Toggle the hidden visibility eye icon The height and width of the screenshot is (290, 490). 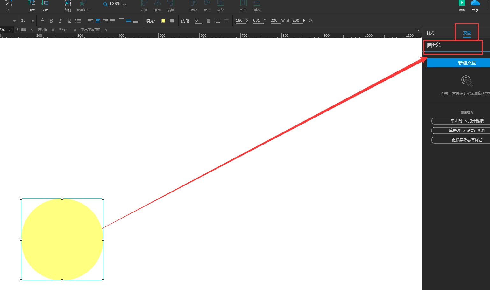[311, 21]
